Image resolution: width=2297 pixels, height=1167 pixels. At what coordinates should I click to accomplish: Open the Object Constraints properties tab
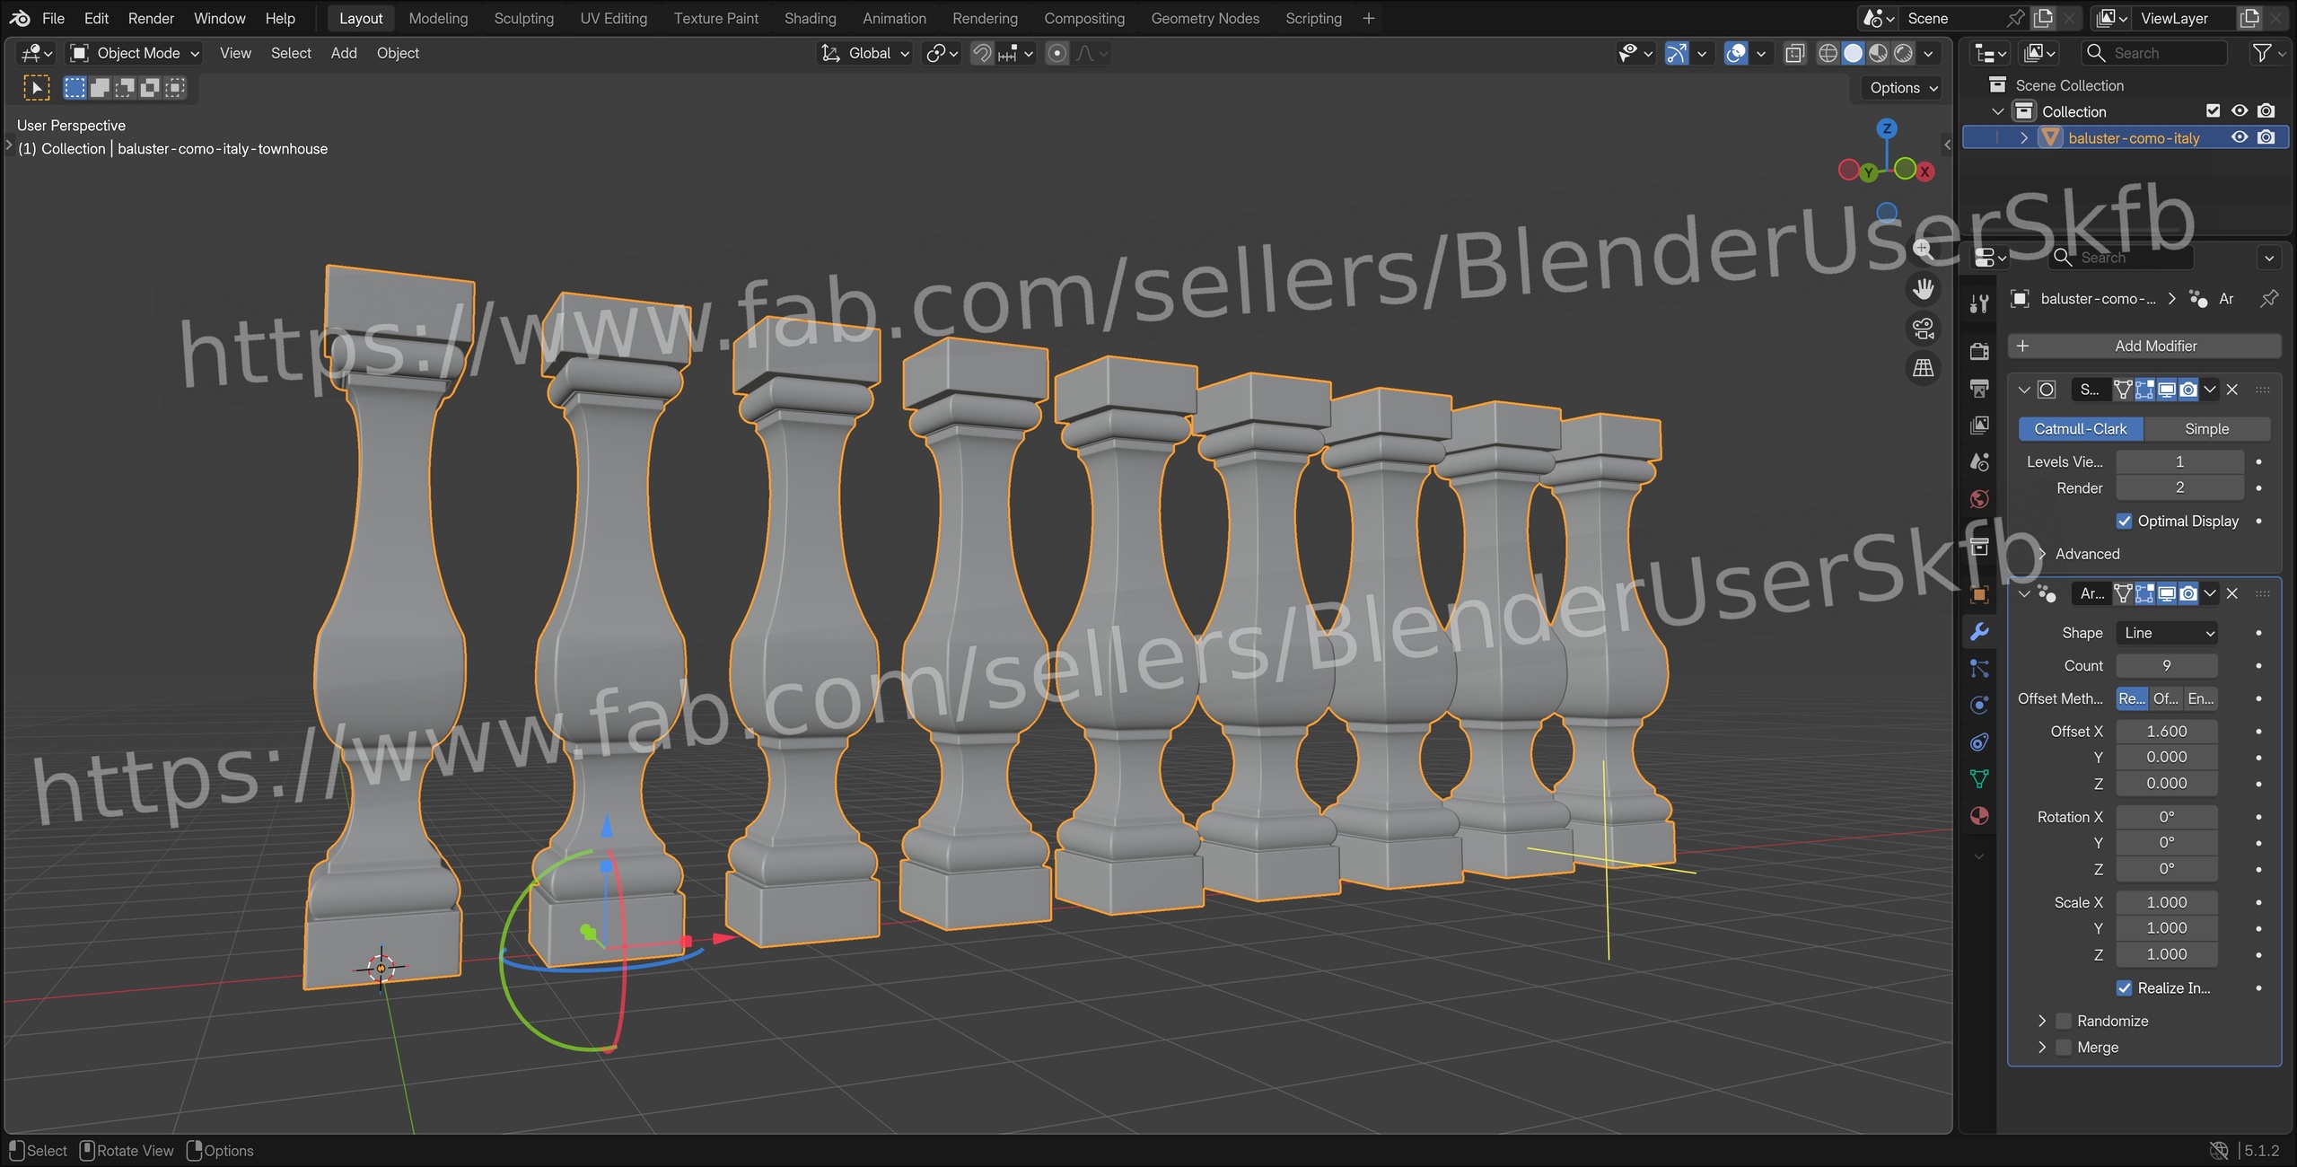1979,741
